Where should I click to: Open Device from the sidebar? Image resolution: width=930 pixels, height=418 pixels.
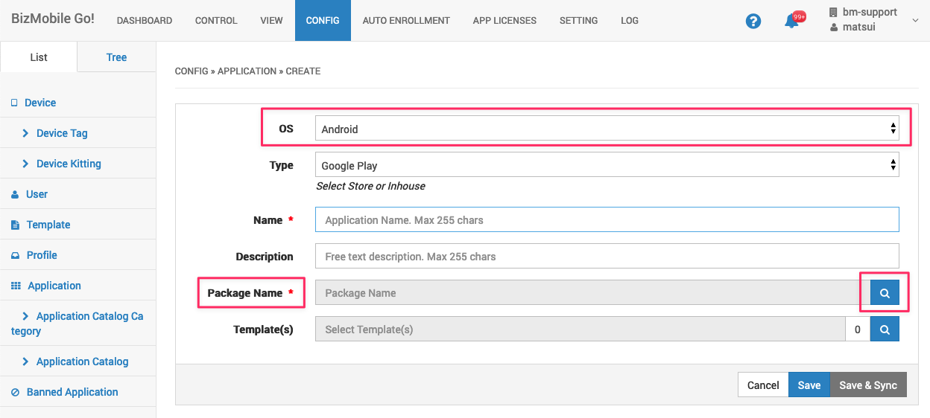coord(40,103)
